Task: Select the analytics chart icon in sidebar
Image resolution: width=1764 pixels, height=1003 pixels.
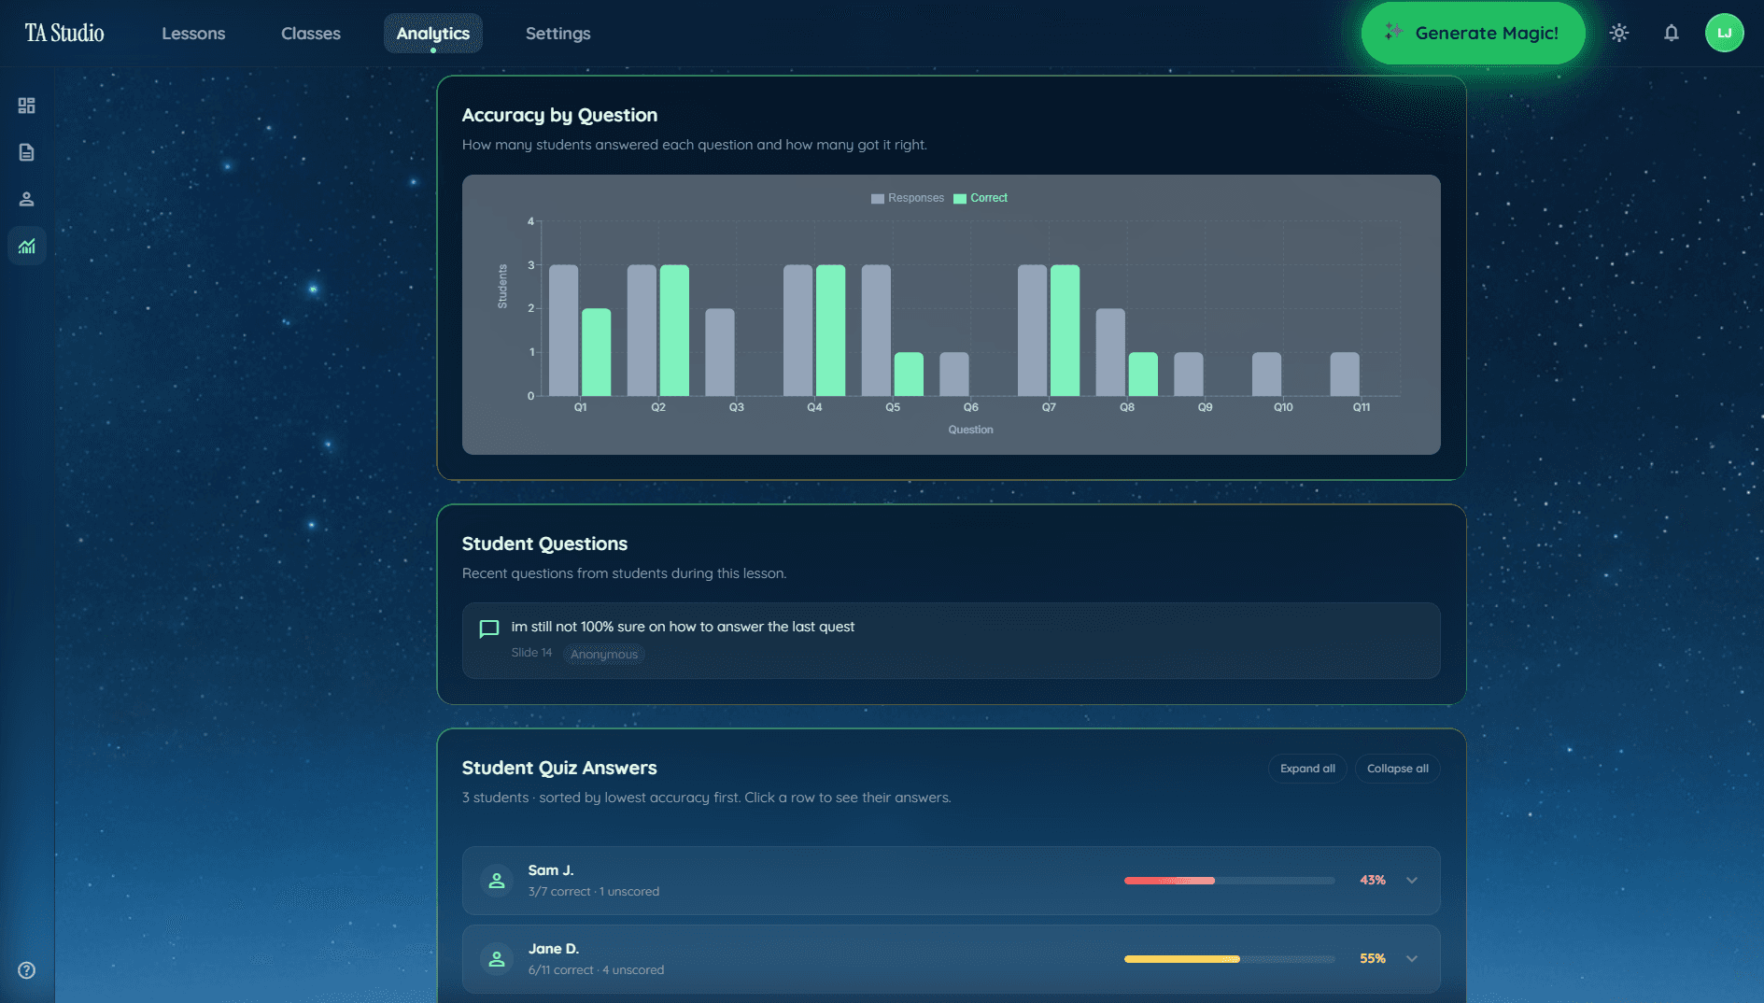Action: click(x=26, y=247)
